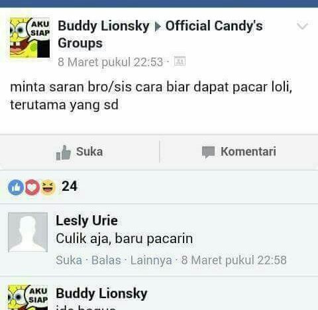Open Lesly Urie's profile name link
318x310 pixels.
point(87,221)
